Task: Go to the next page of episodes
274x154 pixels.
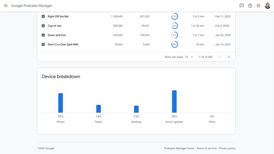Action: [229, 57]
